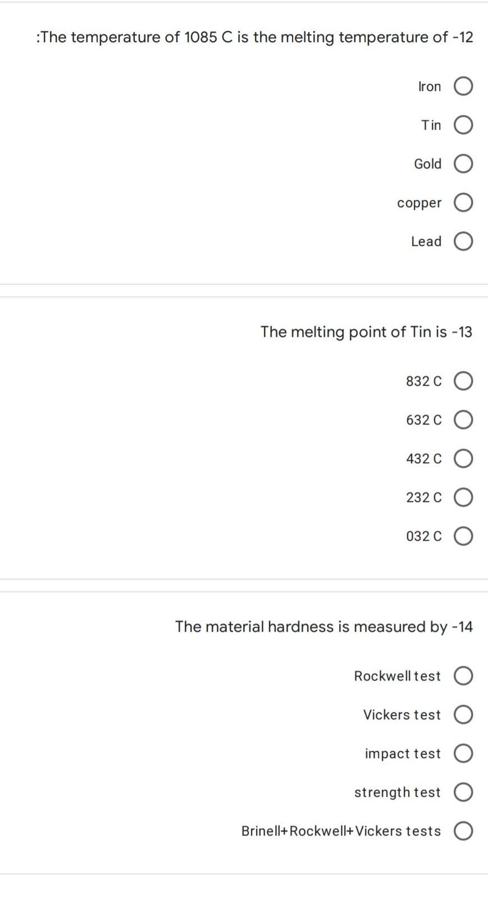Select the Lead option
The image size is (488, 900).
pyautogui.click(x=463, y=241)
